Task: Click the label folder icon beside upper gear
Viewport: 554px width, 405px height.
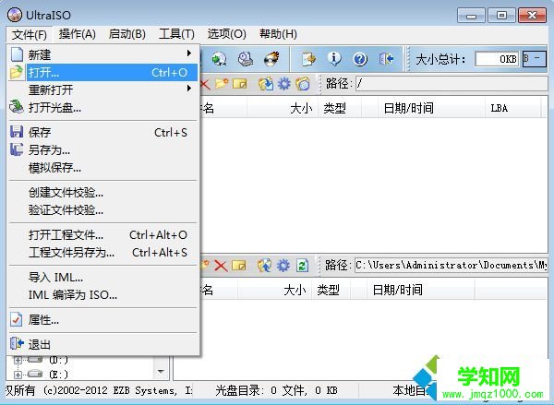Action: pyautogui.click(x=303, y=84)
